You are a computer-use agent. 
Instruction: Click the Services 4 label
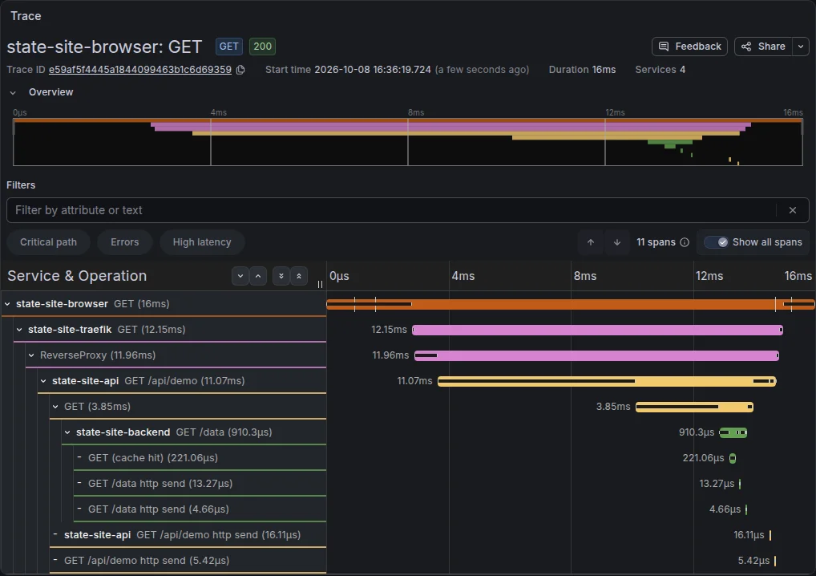[660, 70]
